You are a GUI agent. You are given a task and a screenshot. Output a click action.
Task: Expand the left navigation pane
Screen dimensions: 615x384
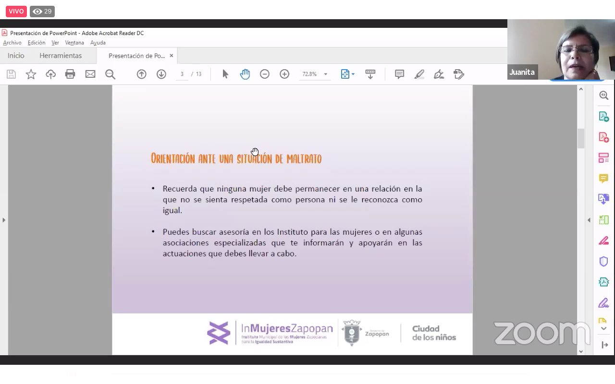4,220
